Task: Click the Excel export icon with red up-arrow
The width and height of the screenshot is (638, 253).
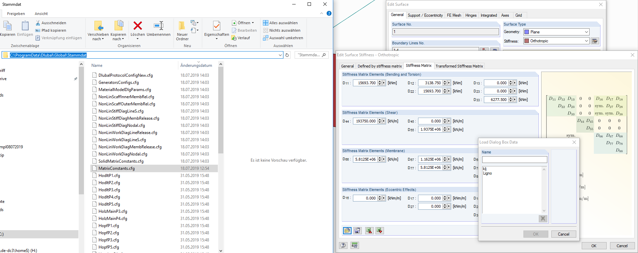Action: click(x=369, y=231)
